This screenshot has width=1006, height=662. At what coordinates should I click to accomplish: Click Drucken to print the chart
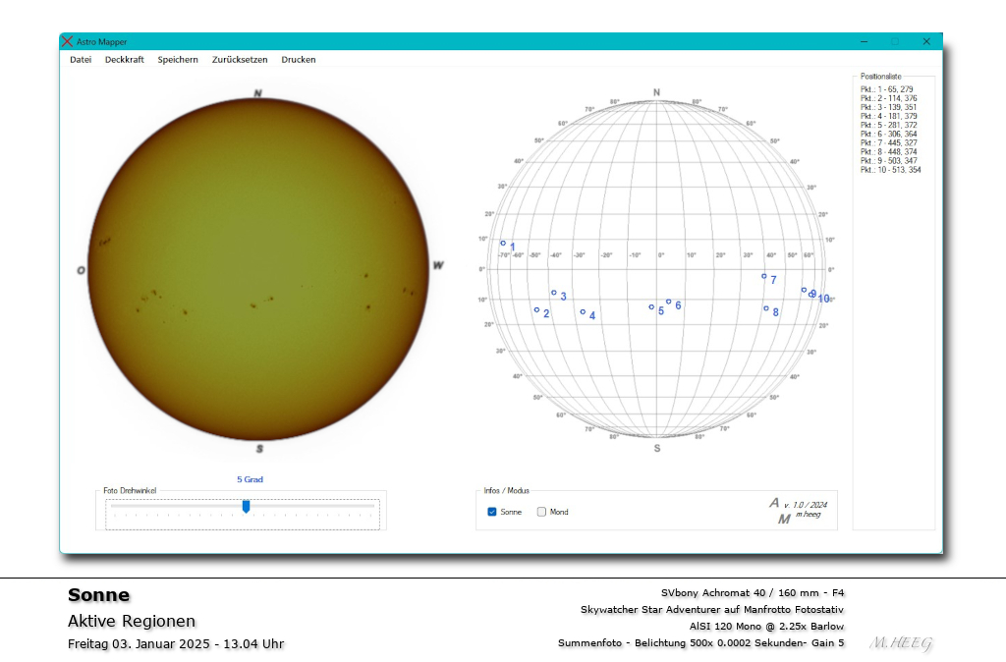298,59
